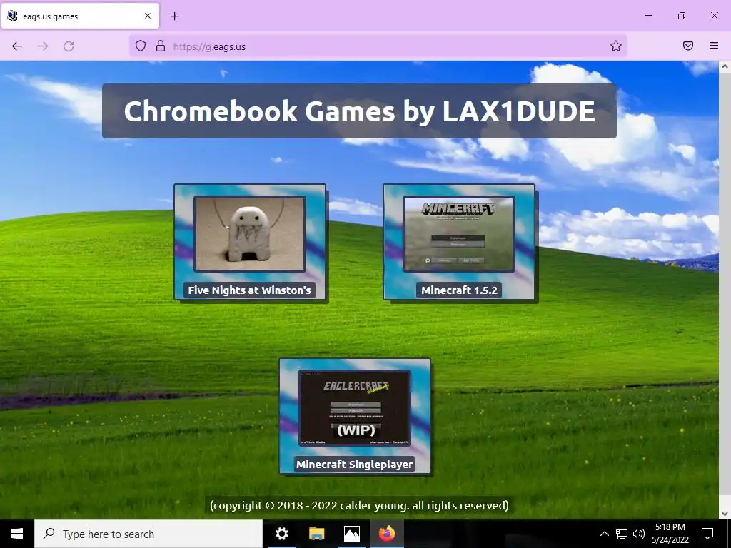731x548 pixels.
Task: View site security via the padlock icon
Action: point(161,46)
